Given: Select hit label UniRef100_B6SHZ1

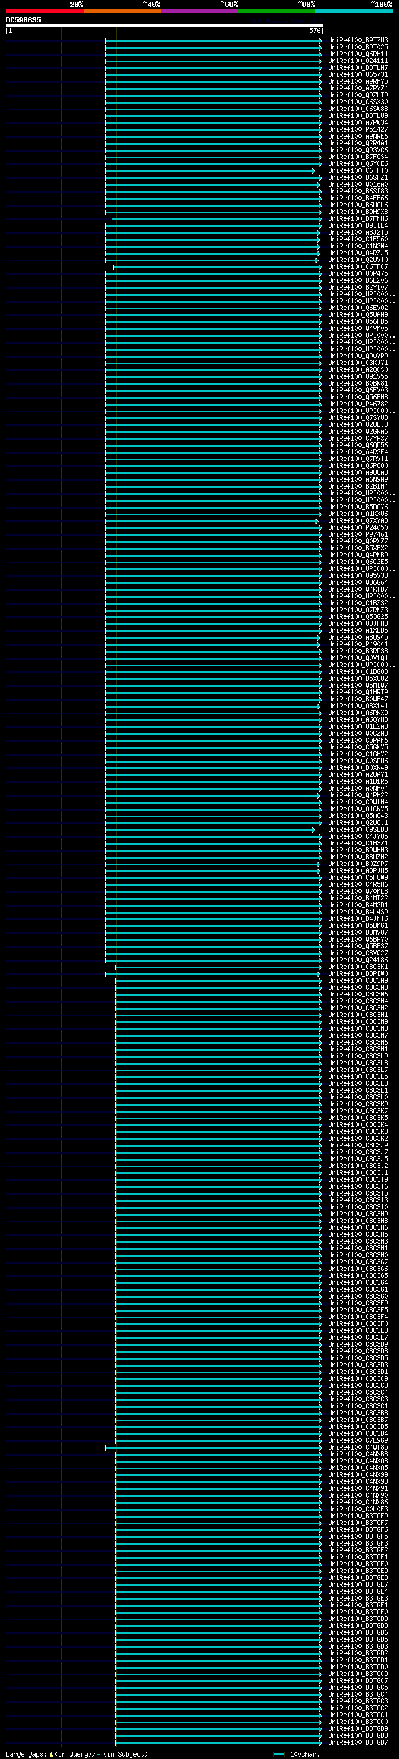Looking at the screenshot, I should click(357, 178).
